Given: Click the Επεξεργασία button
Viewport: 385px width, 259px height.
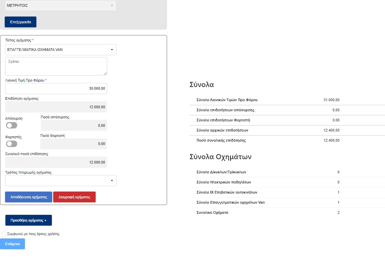Looking at the screenshot, I should [x=21, y=22].
